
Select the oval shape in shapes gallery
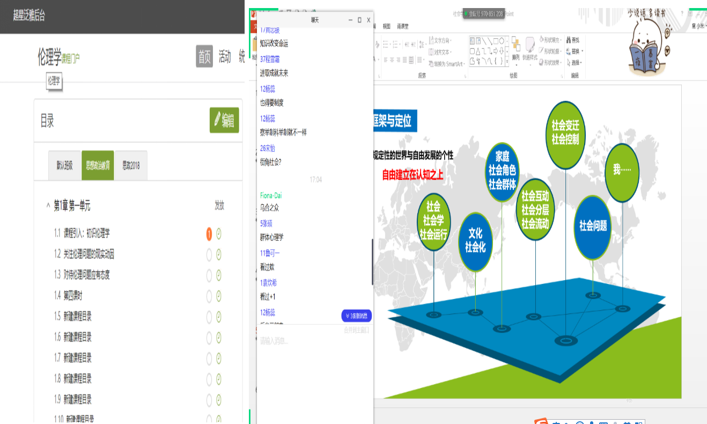point(501,41)
